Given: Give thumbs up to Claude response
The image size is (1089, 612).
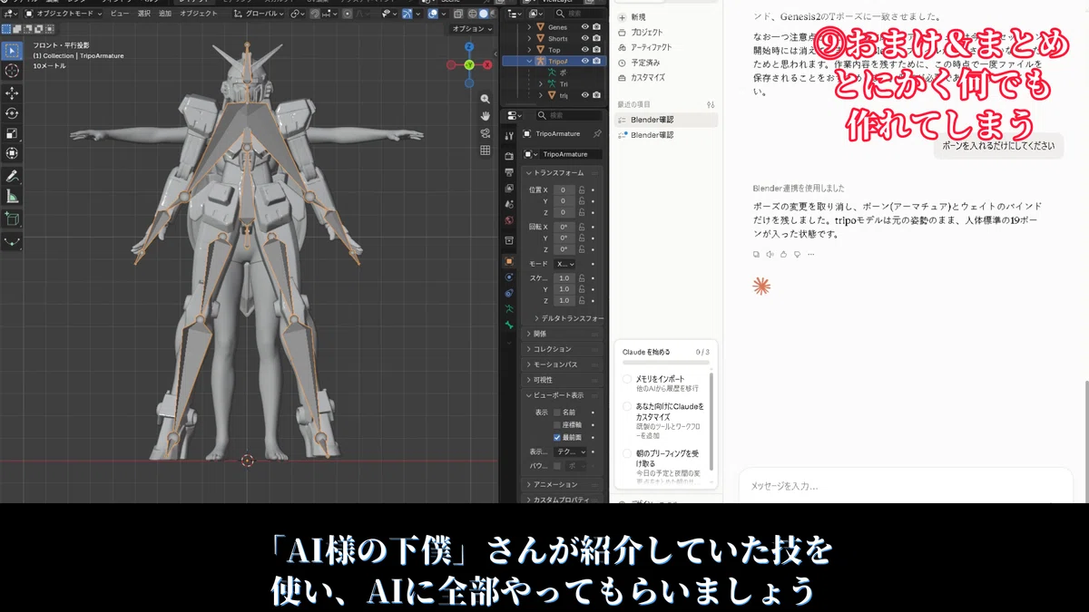Looking at the screenshot, I should pos(783,255).
